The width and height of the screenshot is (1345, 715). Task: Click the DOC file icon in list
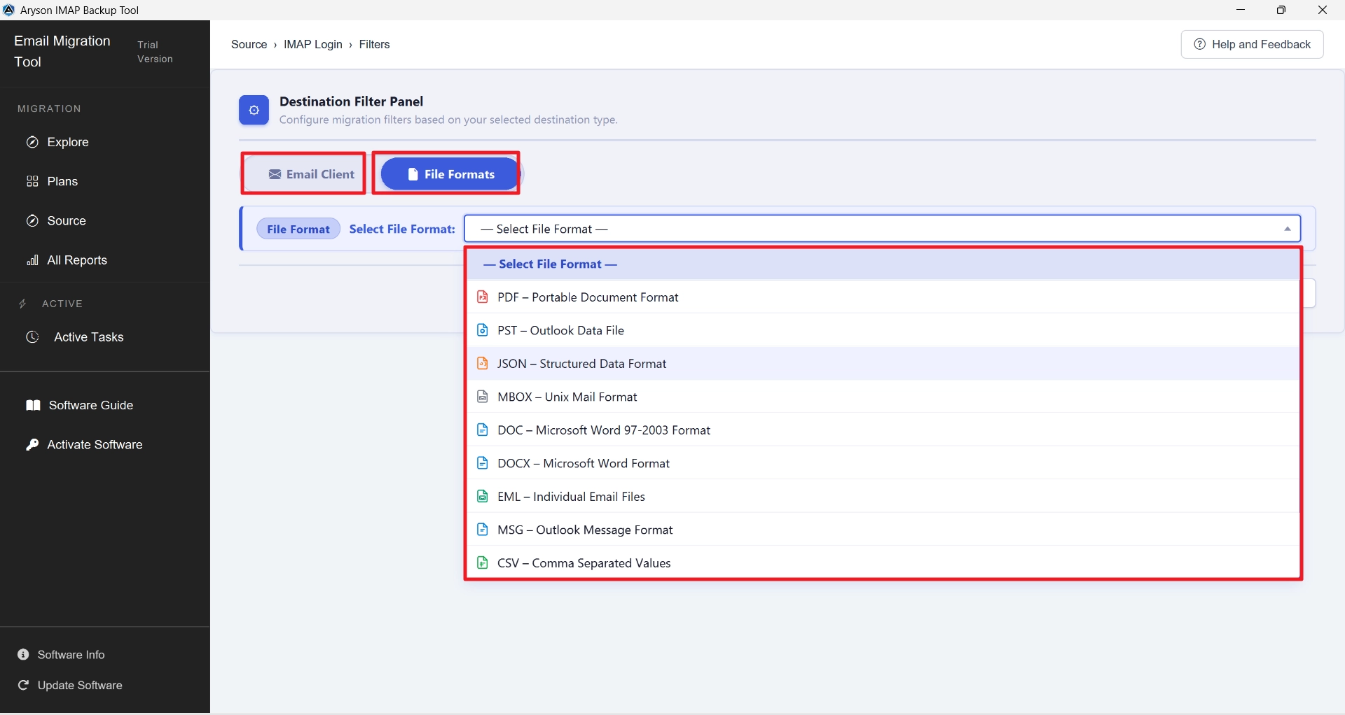click(x=482, y=430)
